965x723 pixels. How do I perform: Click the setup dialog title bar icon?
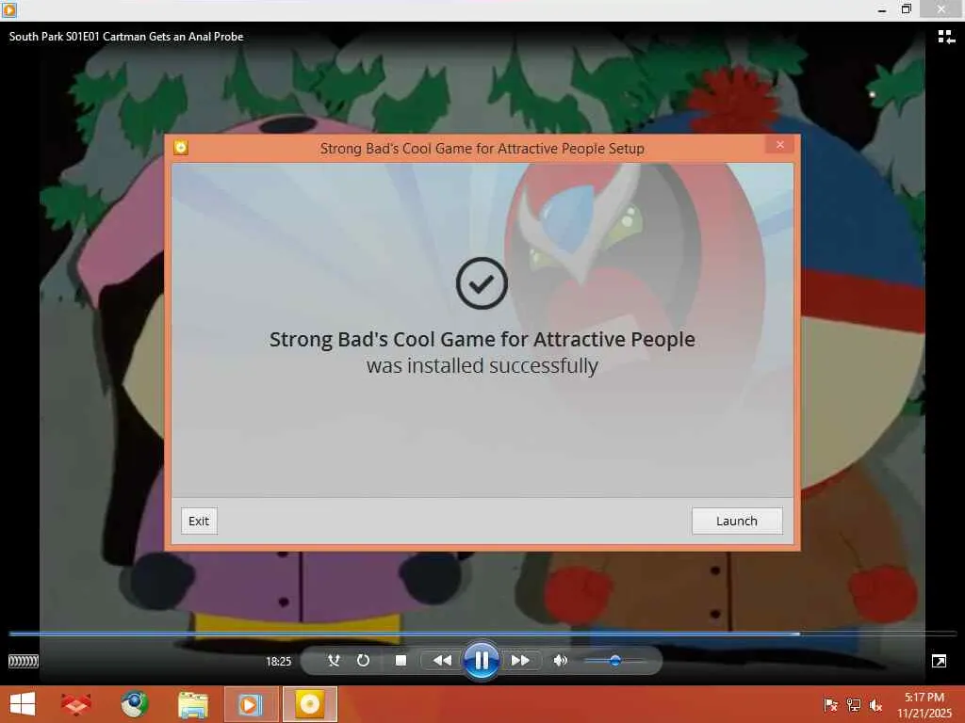pyautogui.click(x=181, y=148)
